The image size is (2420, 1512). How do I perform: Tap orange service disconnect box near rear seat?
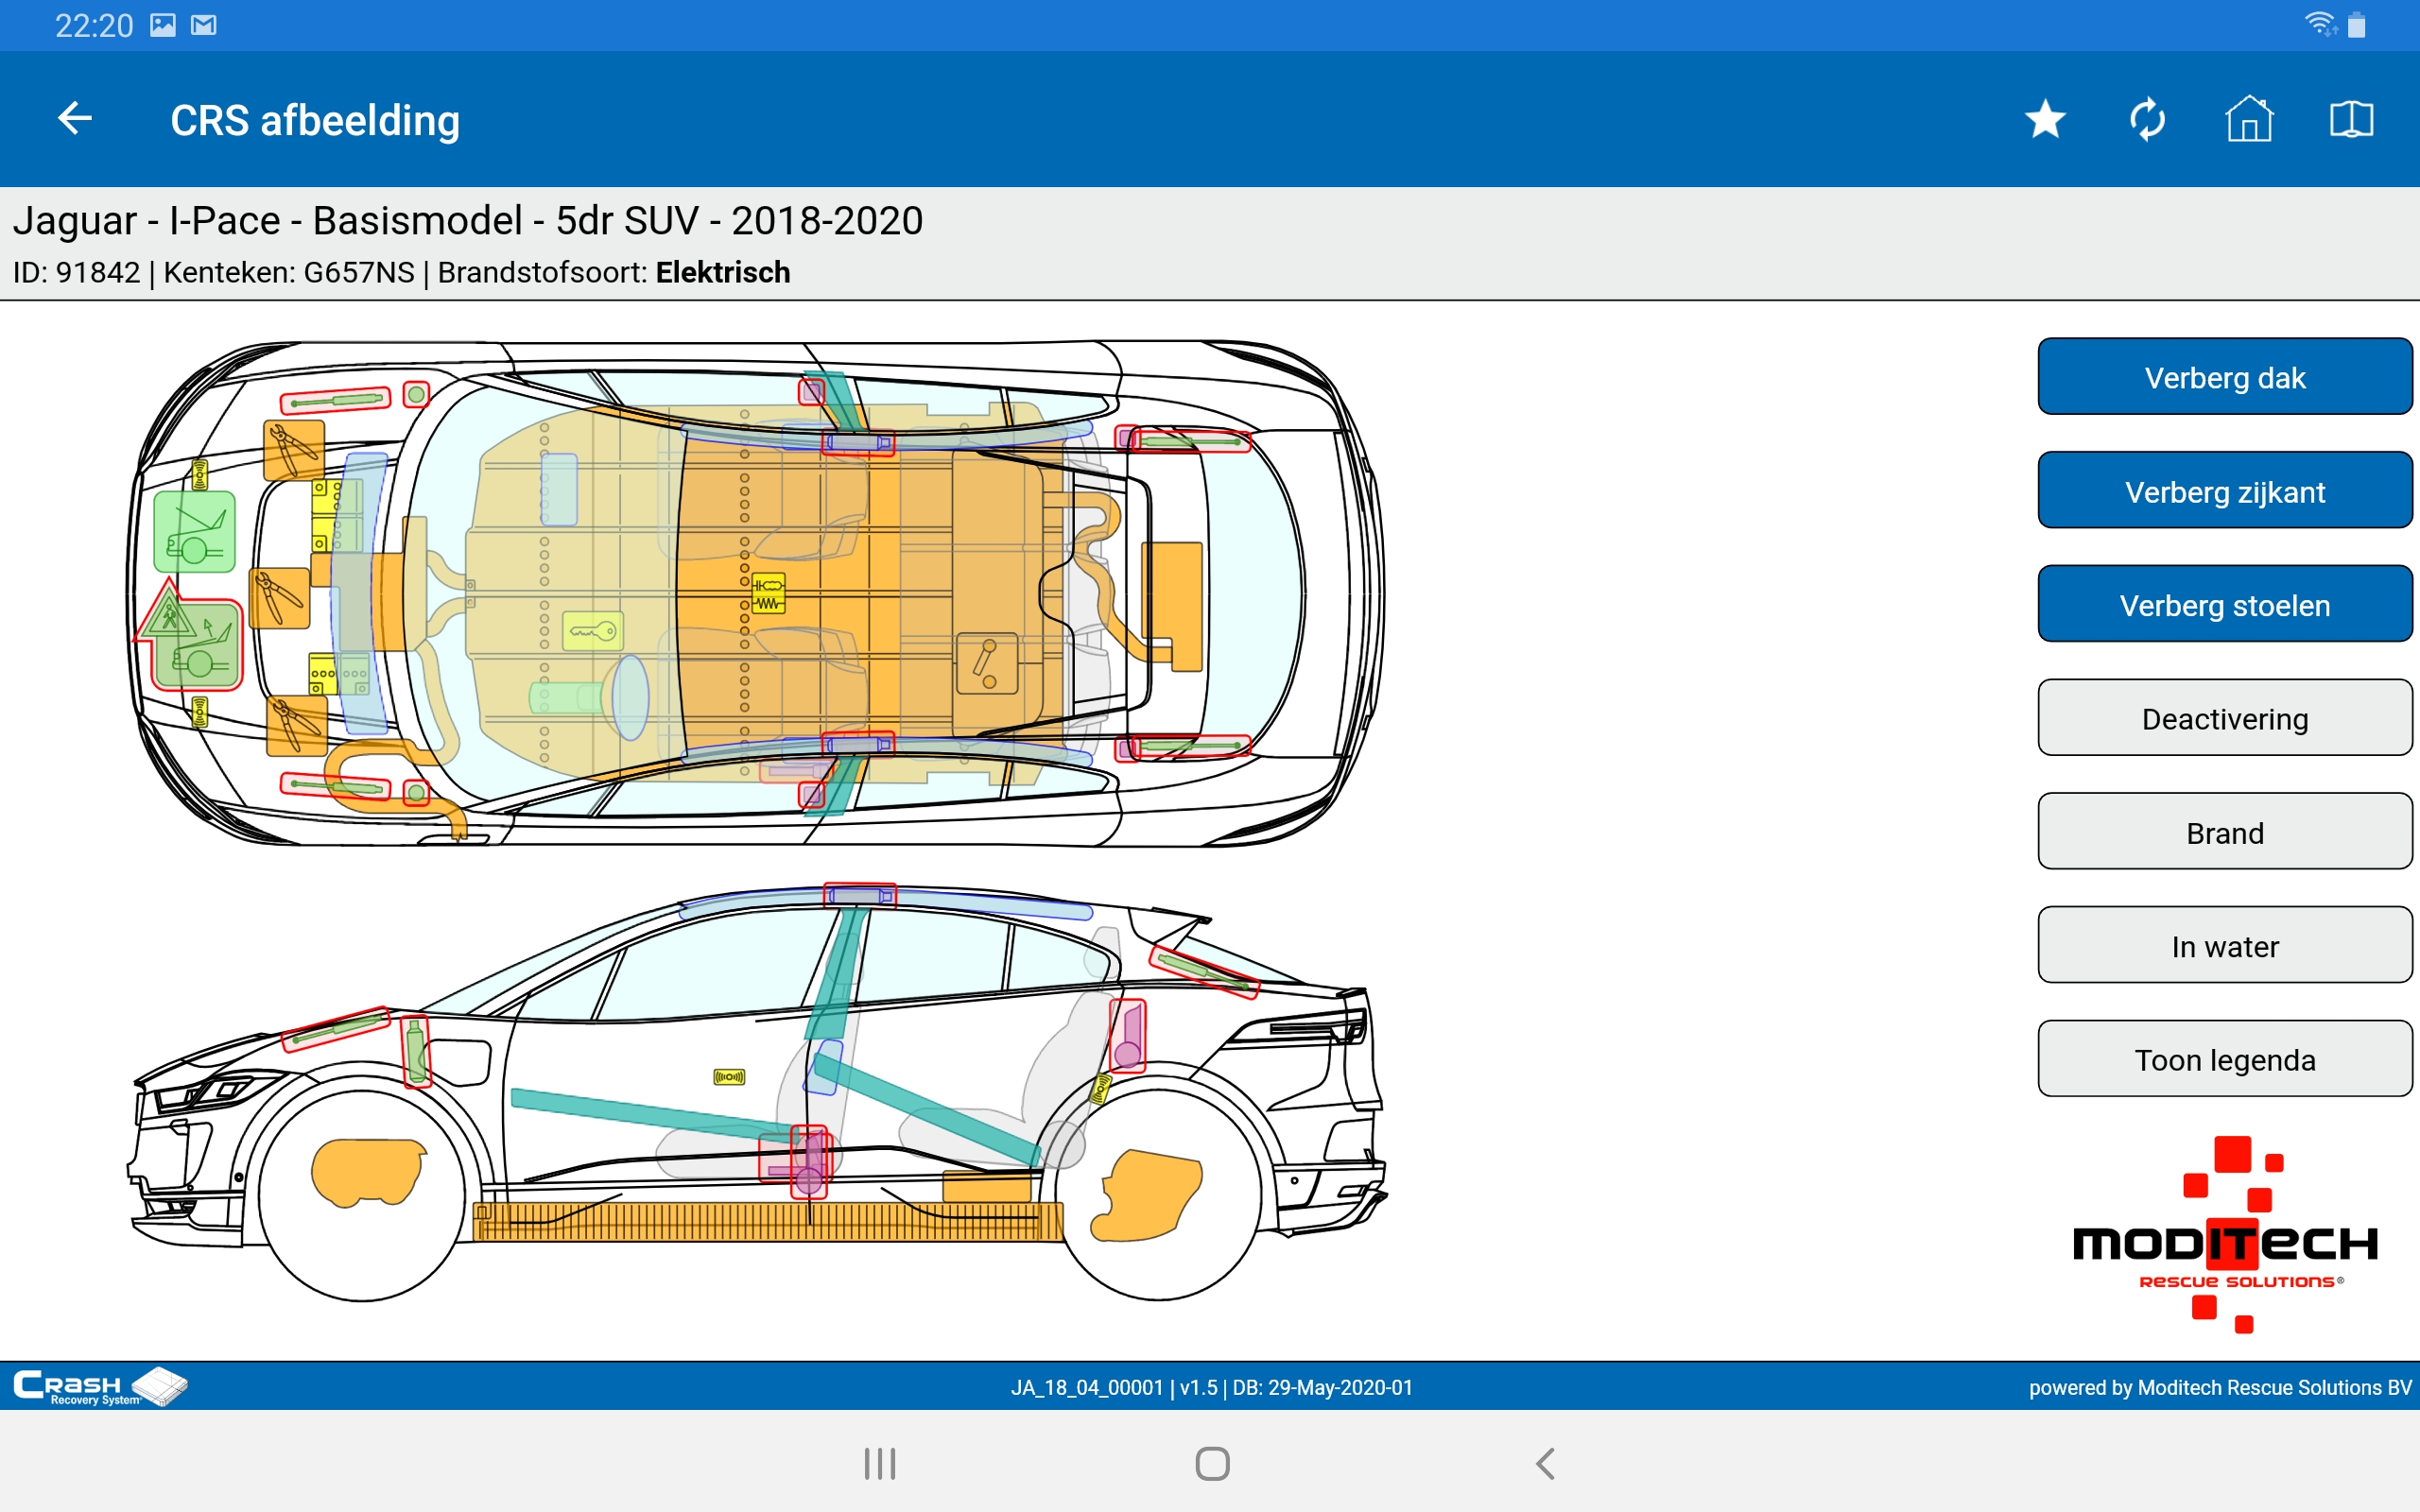(987, 664)
